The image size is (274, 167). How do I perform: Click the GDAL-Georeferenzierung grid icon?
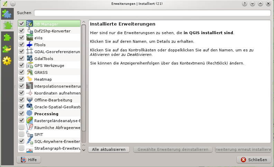[x=29, y=51]
